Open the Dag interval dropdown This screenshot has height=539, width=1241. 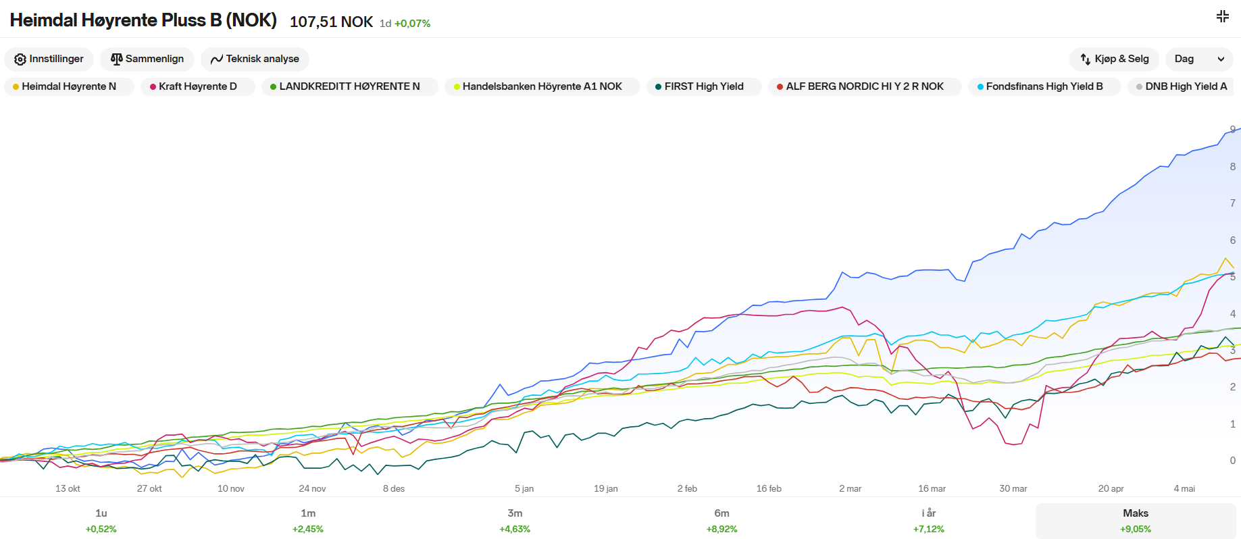(x=1199, y=59)
